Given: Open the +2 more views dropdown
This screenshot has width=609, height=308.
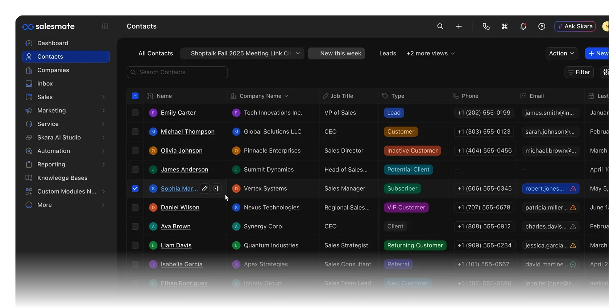Looking at the screenshot, I should pos(430,54).
